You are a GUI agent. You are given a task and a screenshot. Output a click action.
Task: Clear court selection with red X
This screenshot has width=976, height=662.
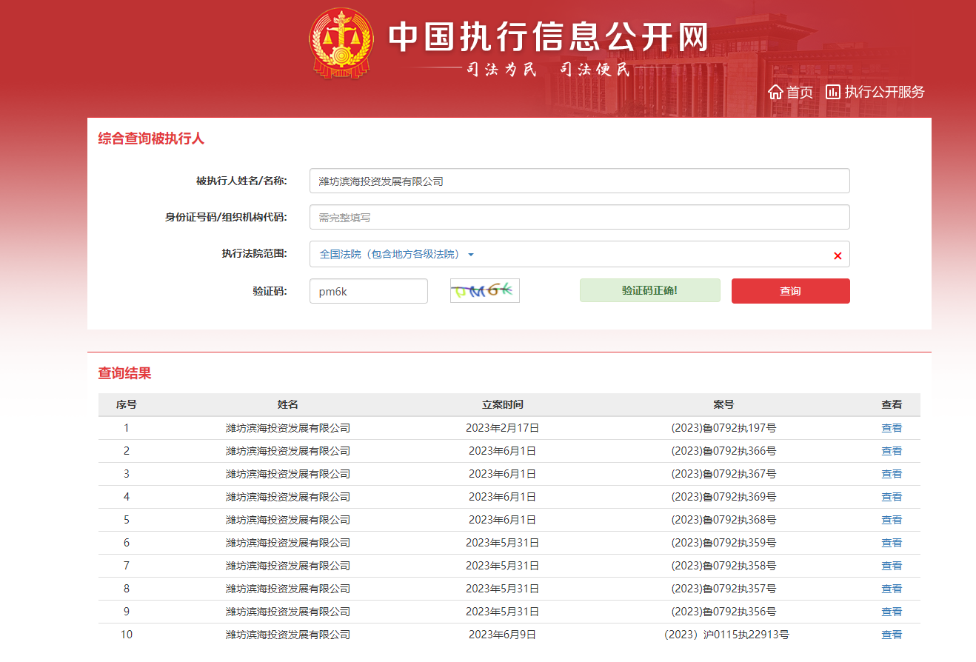coord(838,255)
